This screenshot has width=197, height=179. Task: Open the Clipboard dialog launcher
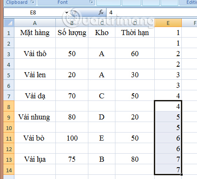tap(33, 2)
